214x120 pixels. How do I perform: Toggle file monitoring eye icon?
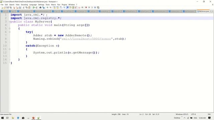pyautogui.click(x=82, y=7)
